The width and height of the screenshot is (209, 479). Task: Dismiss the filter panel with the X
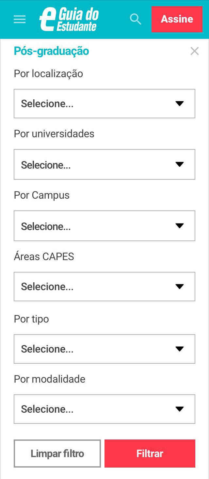tap(194, 51)
